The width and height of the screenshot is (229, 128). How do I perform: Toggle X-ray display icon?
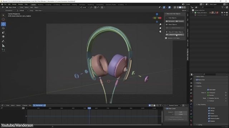(175, 7)
